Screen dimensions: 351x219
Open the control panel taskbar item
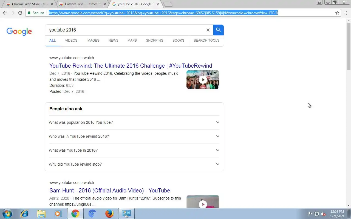point(126,214)
